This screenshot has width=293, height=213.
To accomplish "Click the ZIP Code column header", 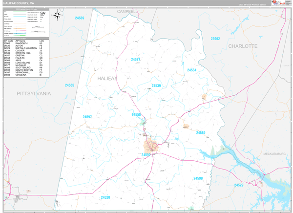I will click(x=8, y=41).
